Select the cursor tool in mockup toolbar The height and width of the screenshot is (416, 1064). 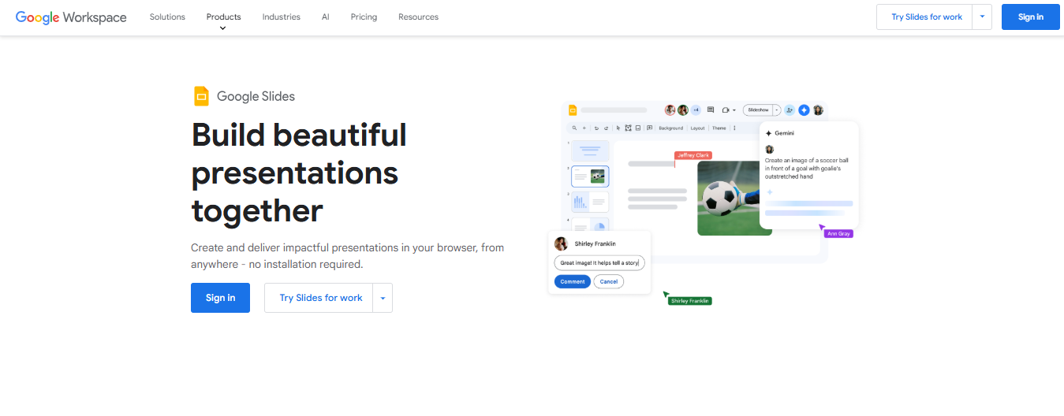(x=618, y=128)
